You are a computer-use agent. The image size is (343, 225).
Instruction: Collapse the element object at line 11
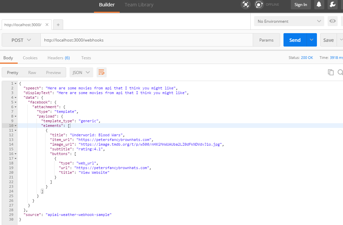click(15, 130)
